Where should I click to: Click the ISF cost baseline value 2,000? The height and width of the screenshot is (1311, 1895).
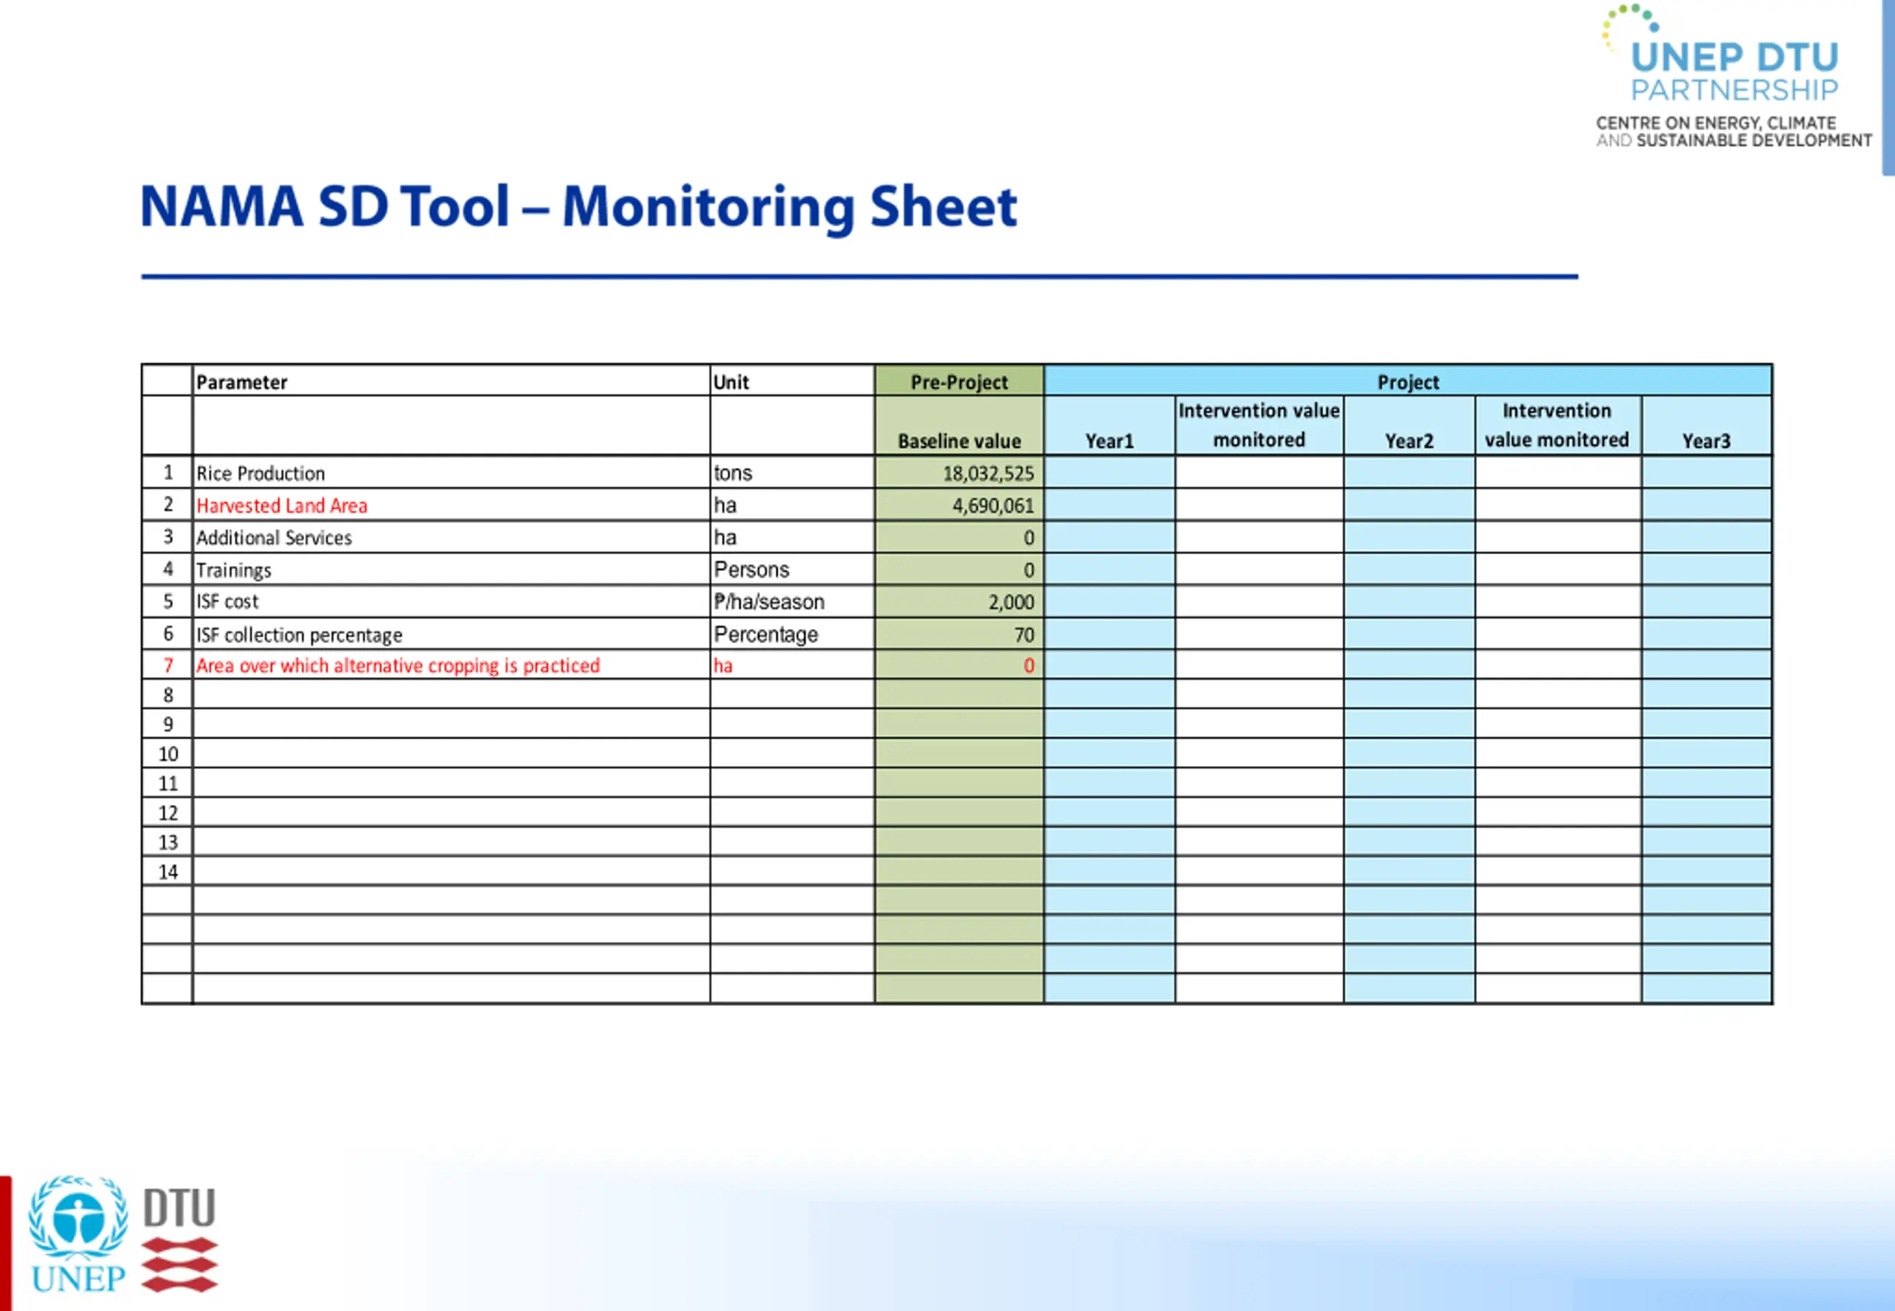(1010, 602)
